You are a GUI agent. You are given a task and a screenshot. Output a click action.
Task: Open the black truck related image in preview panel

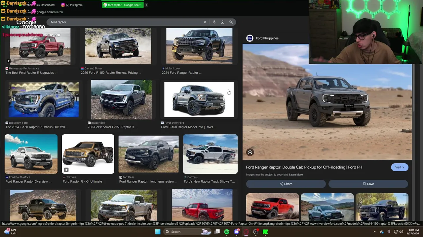pyautogui.click(x=382, y=207)
